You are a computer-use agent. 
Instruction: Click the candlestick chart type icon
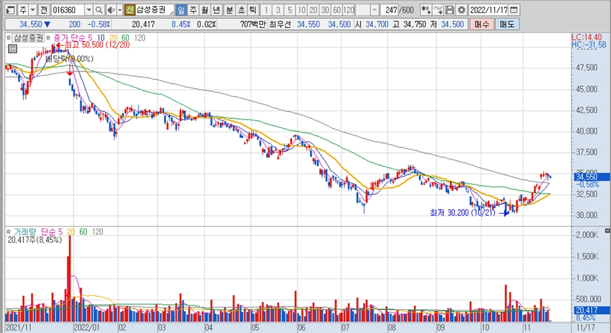426,10
